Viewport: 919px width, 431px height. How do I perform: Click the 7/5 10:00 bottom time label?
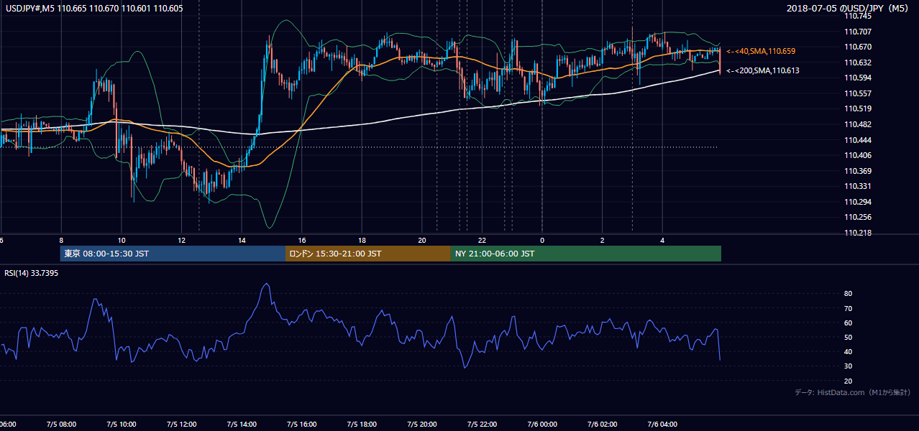(122, 425)
